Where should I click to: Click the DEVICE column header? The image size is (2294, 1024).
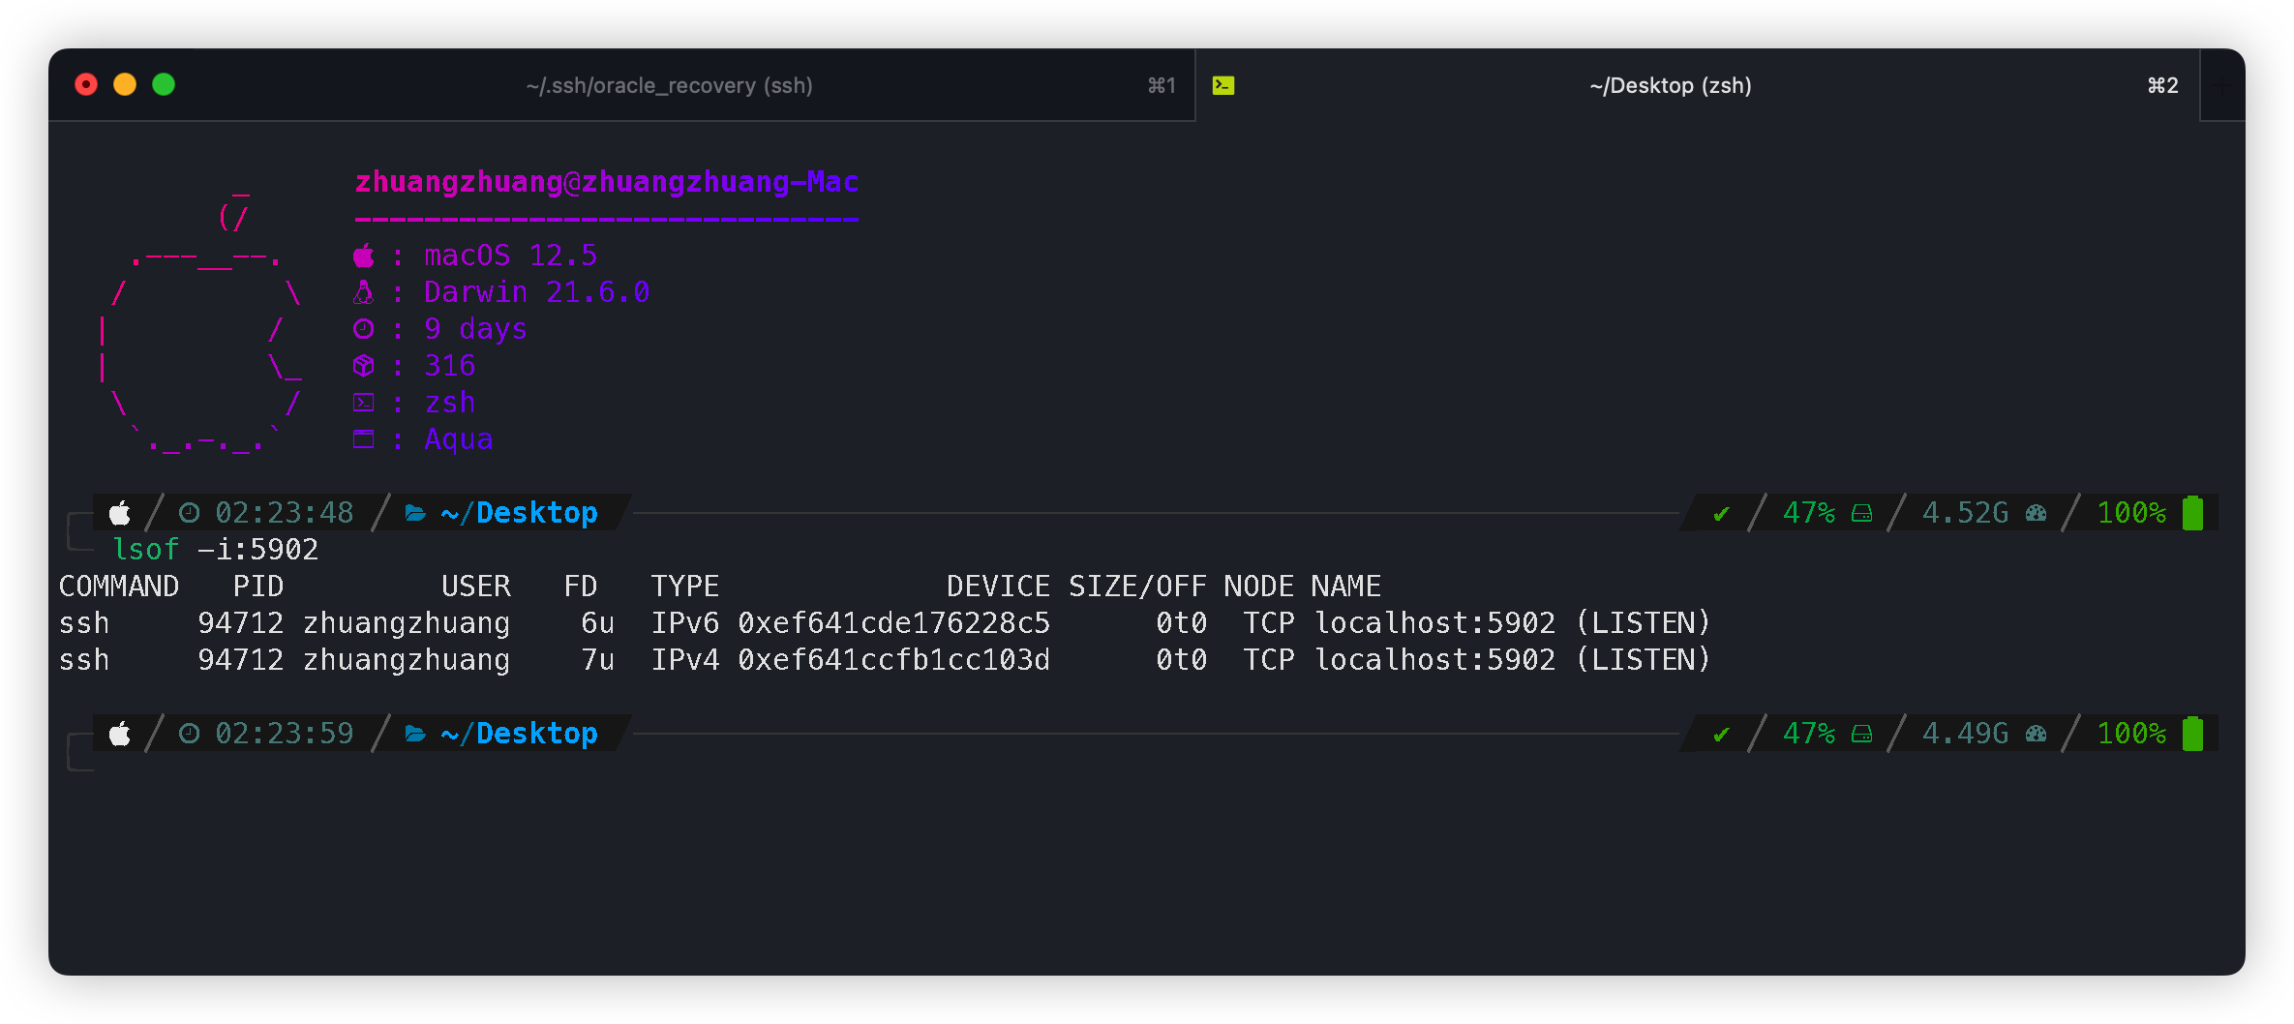(x=998, y=587)
